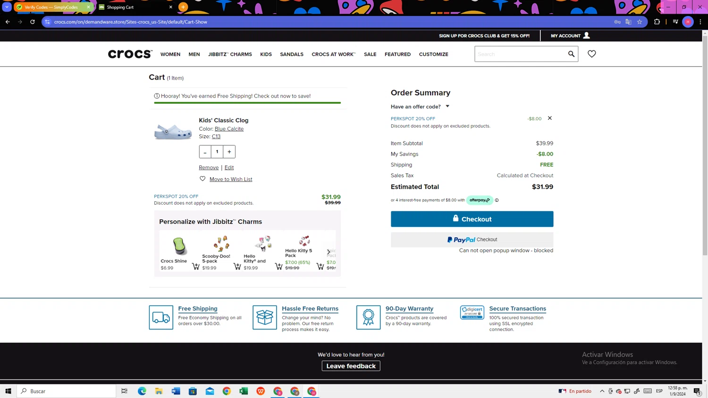This screenshot has width=708, height=398.
Task: Click the blue Checkout button
Action: [472, 219]
